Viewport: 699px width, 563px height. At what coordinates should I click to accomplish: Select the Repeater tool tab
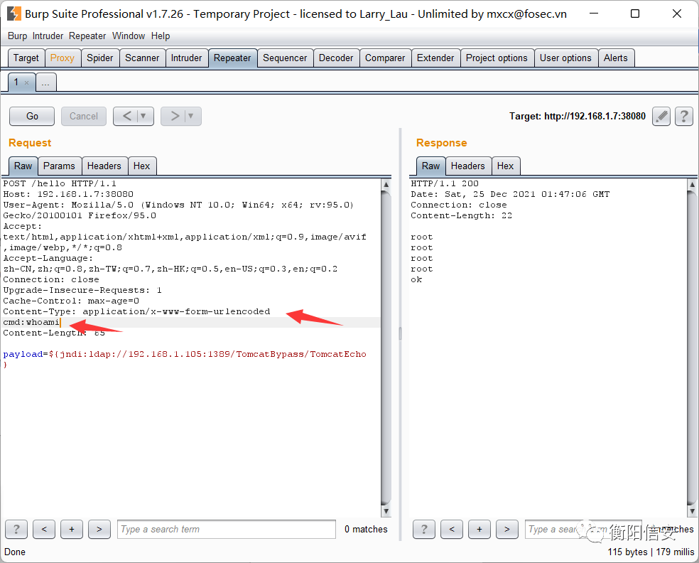click(232, 58)
